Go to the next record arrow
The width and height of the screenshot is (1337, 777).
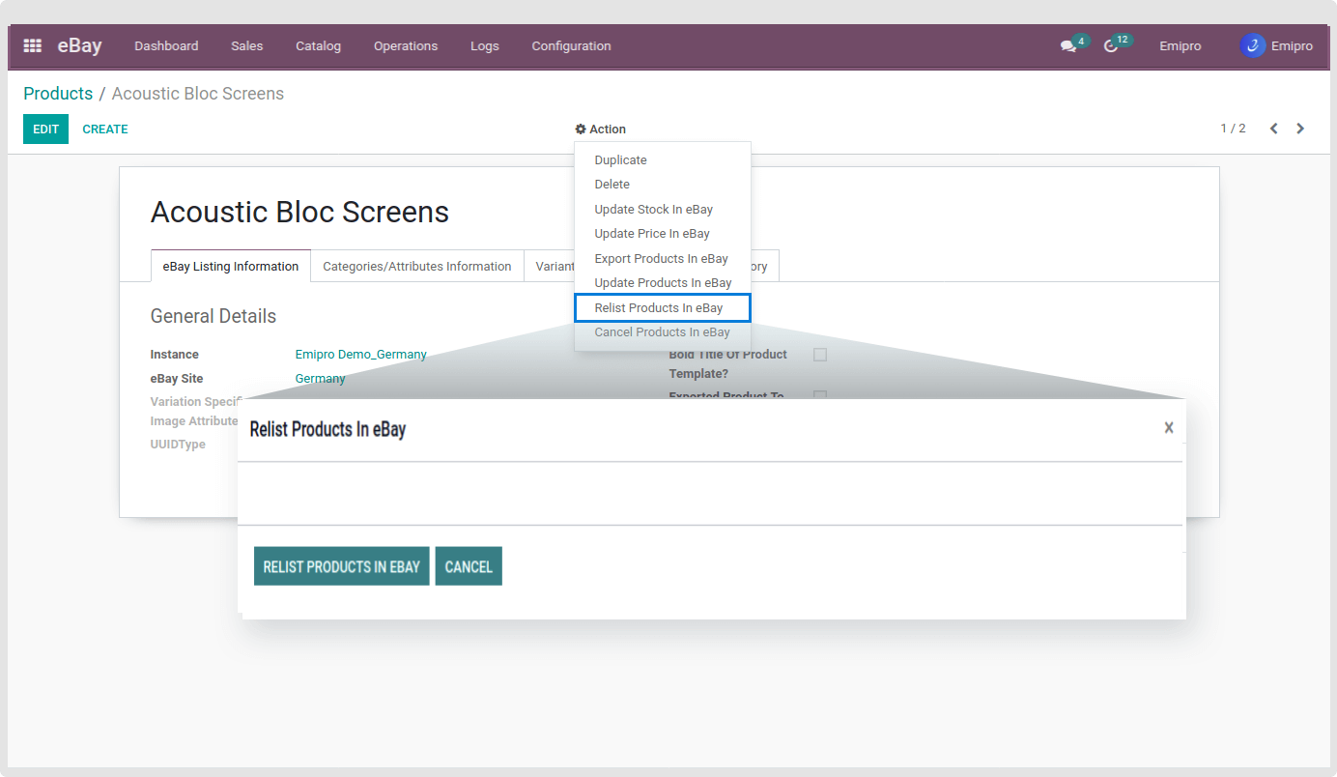(x=1300, y=129)
